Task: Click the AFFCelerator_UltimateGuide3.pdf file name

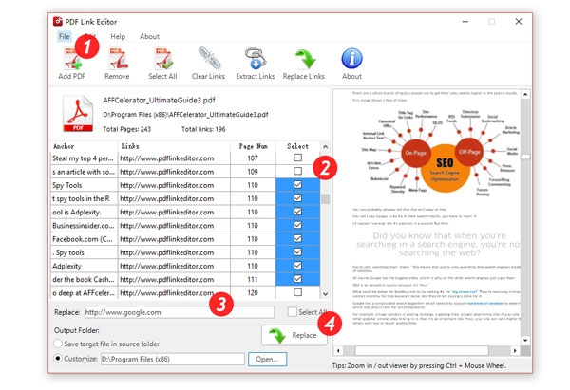Action: pos(159,100)
